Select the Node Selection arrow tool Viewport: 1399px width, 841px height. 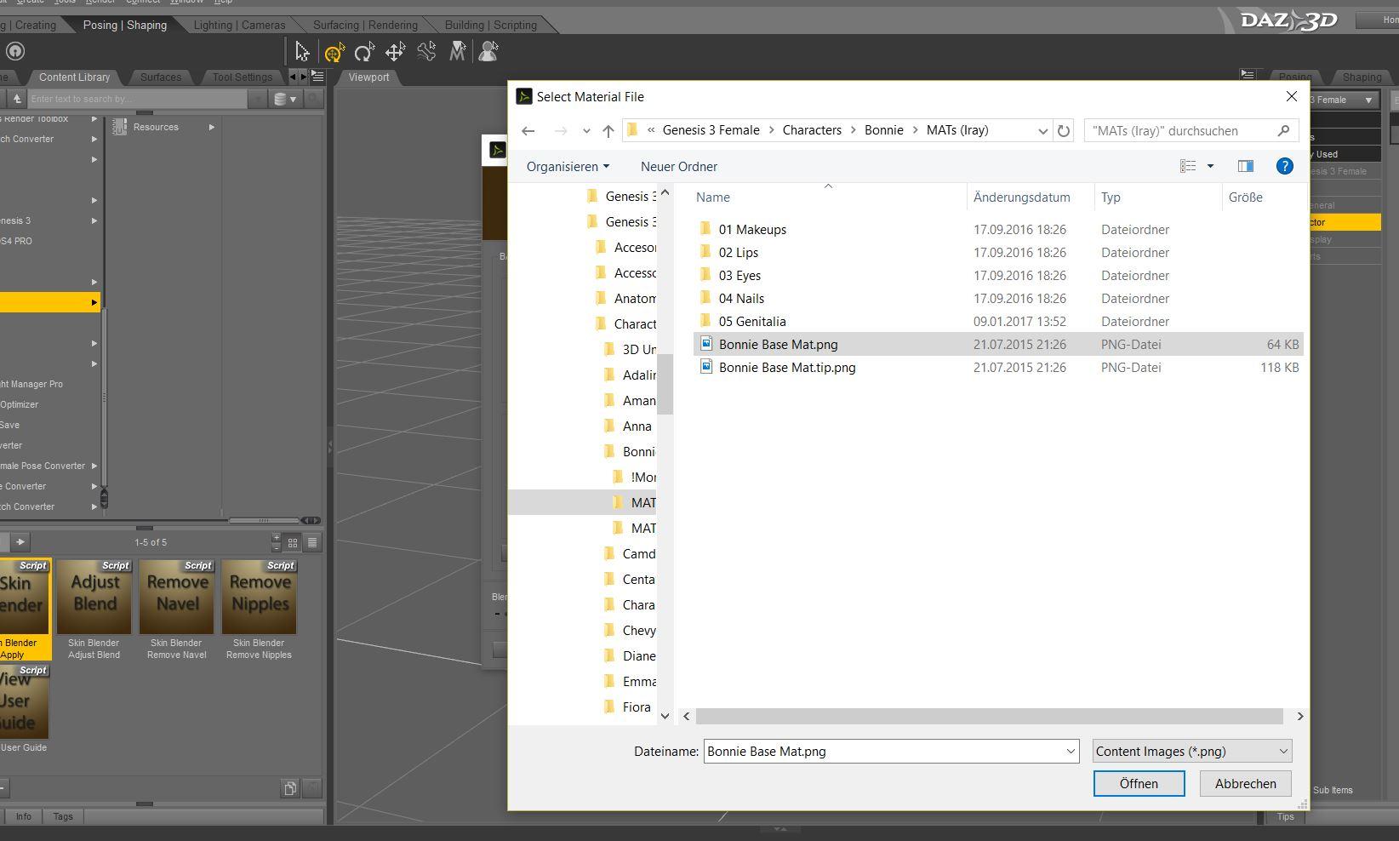[x=302, y=52]
